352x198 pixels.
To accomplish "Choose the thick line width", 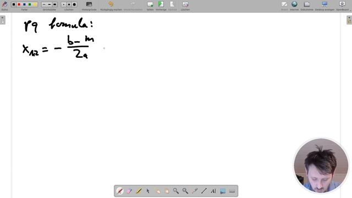I will [54, 4].
